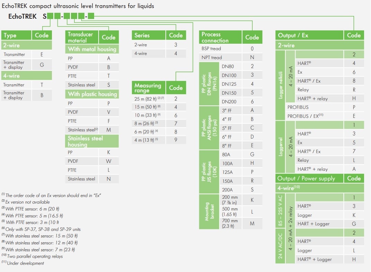
Task: Select the '10 m (33 ft)' measuring range
Action: (x=159, y=115)
